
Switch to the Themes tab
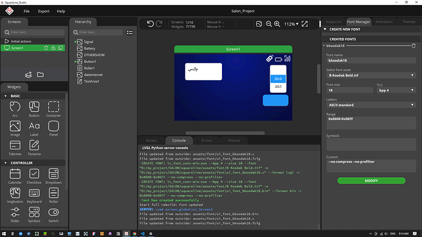coord(409,22)
